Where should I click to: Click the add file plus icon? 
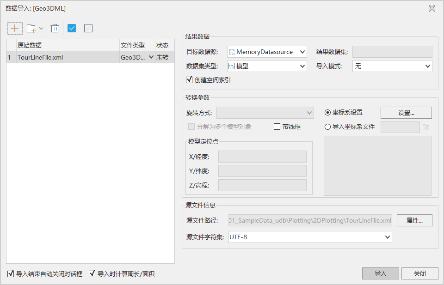pyautogui.click(x=15, y=28)
